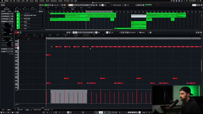
Task: Click the iterative quantize icon left of Key Editor 1/16
Action: [110, 32]
